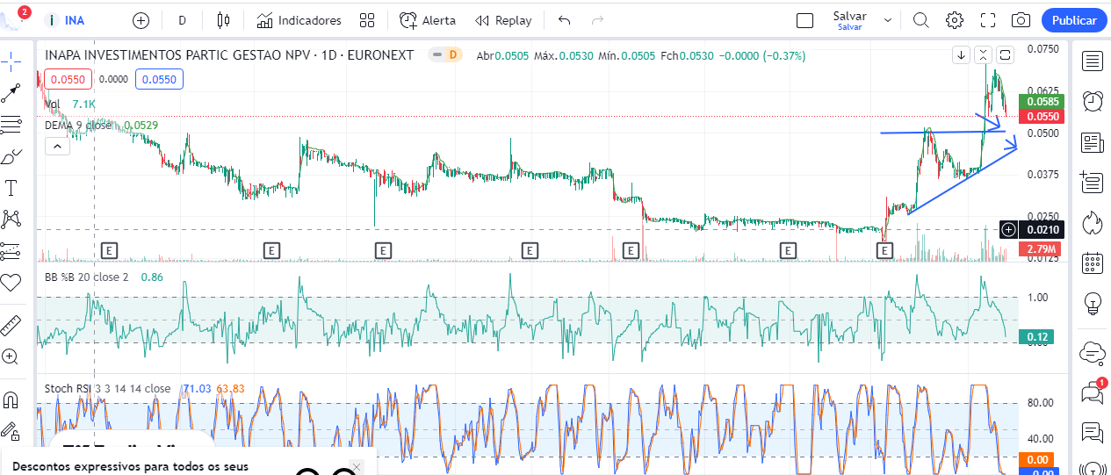Select the Stoch RSI 3 3 14 14 legend
The image size is (1111, 475).
coord(144,388)
